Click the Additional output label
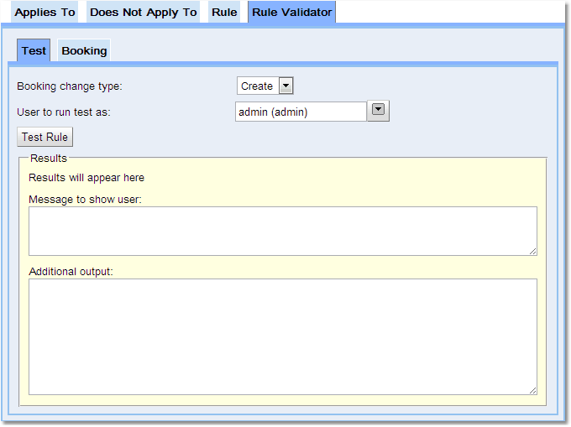The width and height of the screenshot is (571, 427). pos(71,272)
